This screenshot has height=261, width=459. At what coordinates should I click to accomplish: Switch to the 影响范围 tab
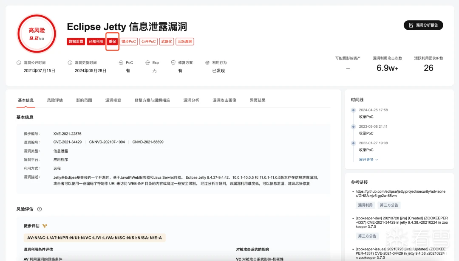point(84,100)
